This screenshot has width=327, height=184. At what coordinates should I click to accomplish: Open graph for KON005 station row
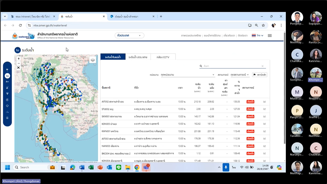click(x=265, y=124)
